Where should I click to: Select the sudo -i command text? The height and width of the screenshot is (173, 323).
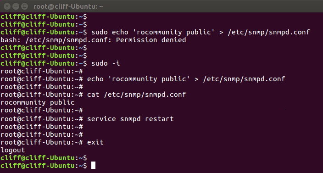point(106,63)
